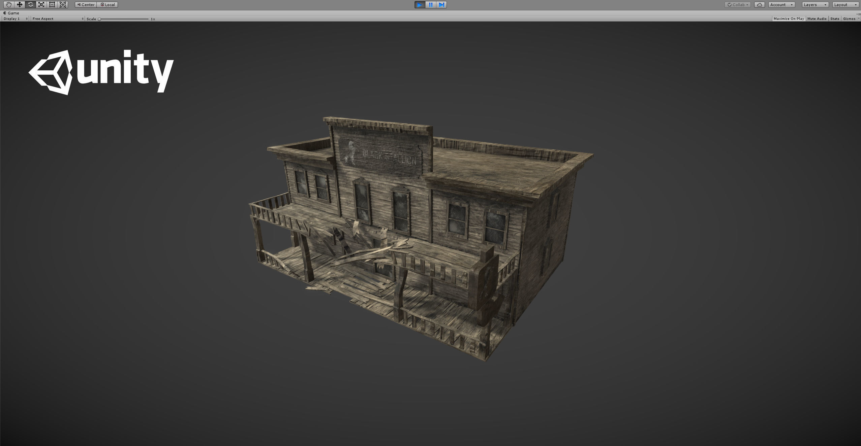This screenshot has width=861, height=446.
Task: Pause the game playback
Action: pos(431,5)
